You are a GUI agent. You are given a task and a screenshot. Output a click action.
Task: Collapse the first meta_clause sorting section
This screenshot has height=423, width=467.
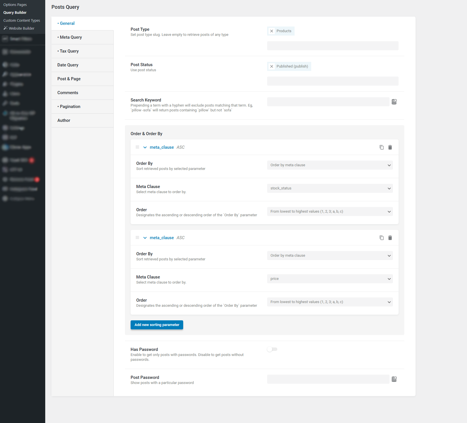pos(145,147)
